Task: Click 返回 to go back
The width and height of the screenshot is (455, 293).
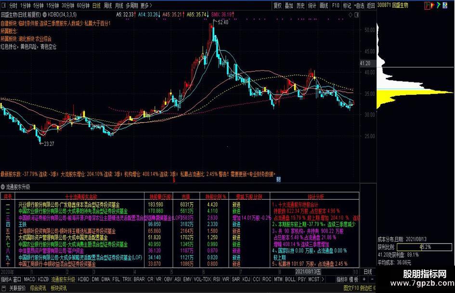Action: click(x=371, y=5)
